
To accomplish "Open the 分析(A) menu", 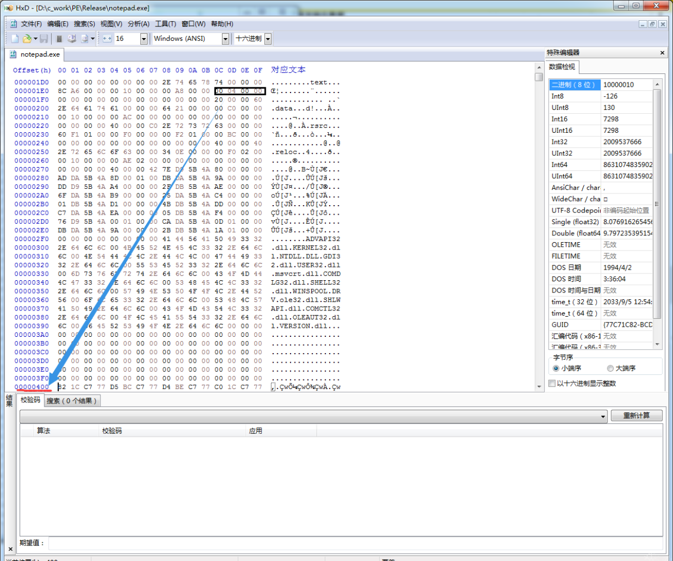I will click(x=139, y=24).
